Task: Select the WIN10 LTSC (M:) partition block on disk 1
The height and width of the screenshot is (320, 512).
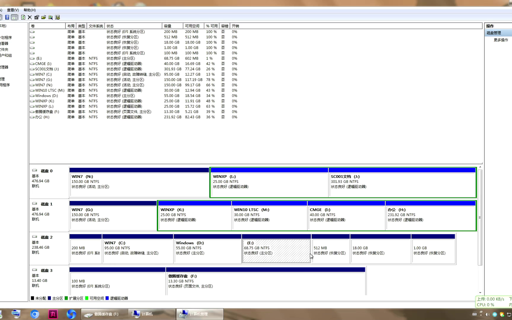Action: click(269, 216)
